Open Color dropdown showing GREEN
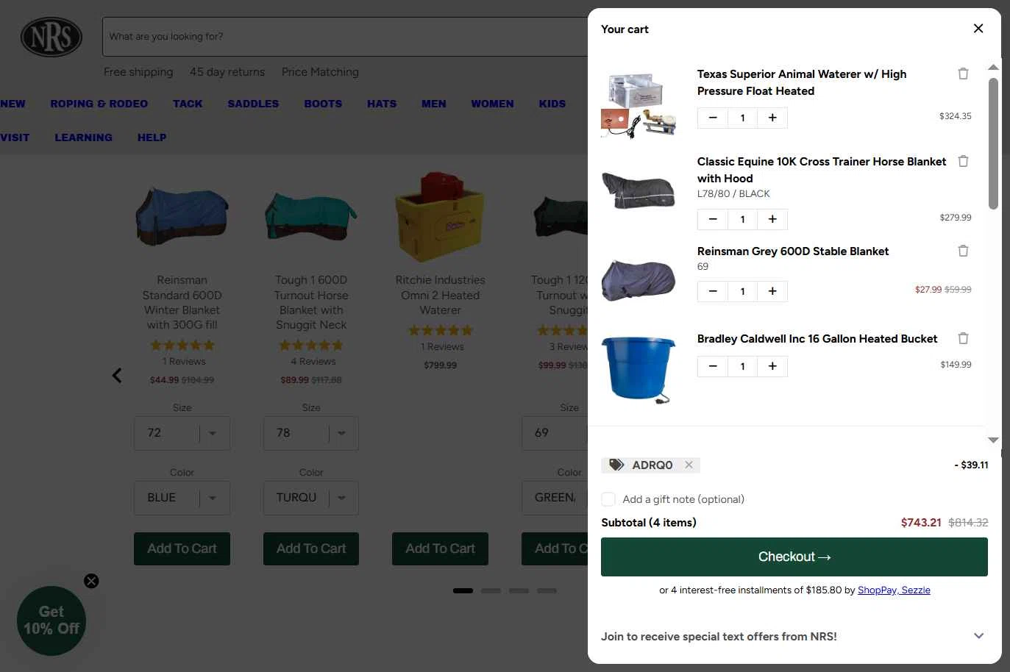Viewport: 1010px width, 672px height. (x=555, y=498)
